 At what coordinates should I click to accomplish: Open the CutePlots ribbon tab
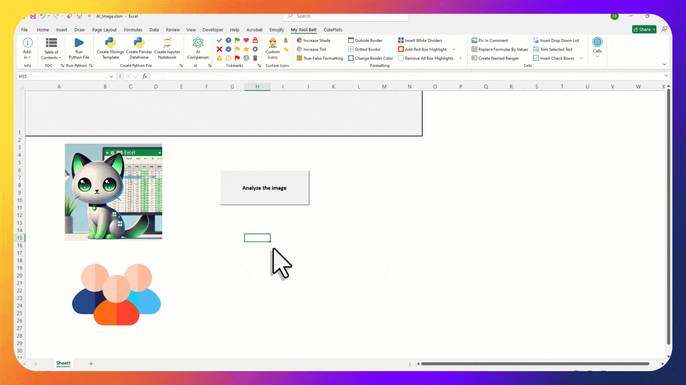tap(333, 30)
